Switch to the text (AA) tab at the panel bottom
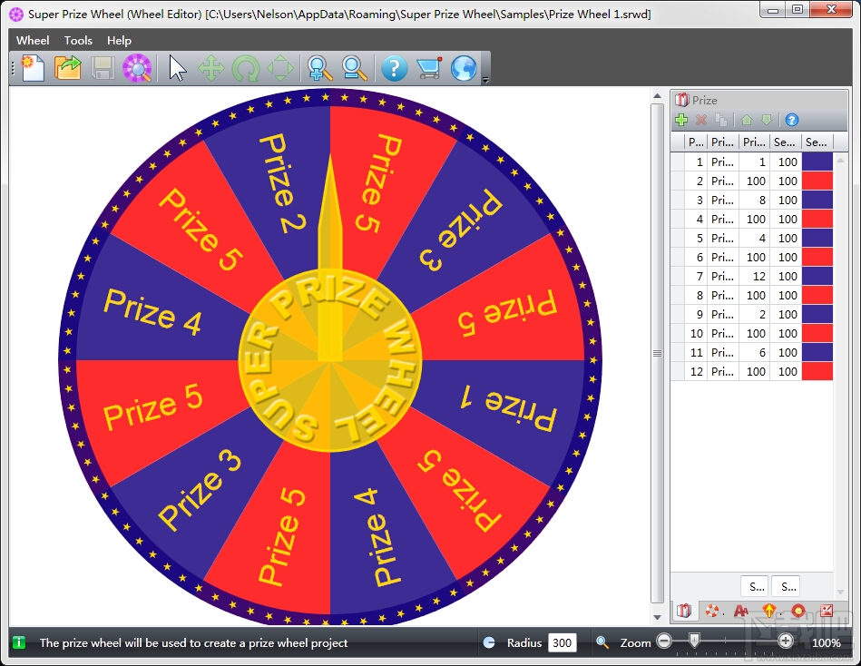 (x=740, y=611)
